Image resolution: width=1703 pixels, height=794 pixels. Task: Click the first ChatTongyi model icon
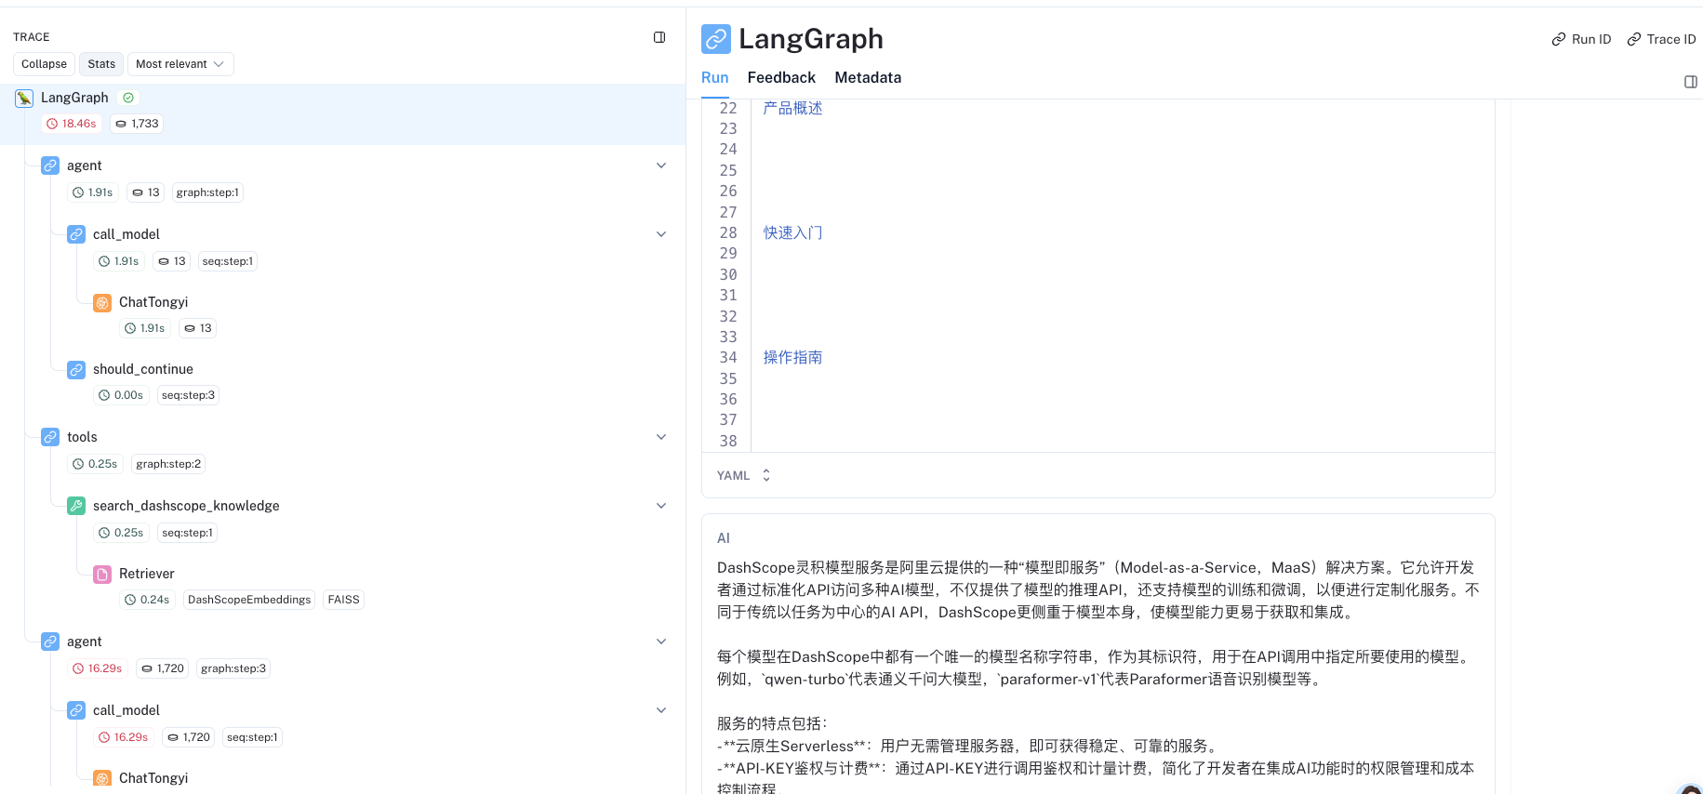[x=102, y=302]
